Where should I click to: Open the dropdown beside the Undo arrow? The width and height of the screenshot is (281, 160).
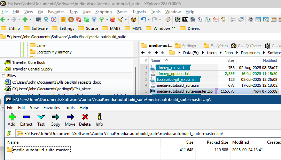(149, 20)
